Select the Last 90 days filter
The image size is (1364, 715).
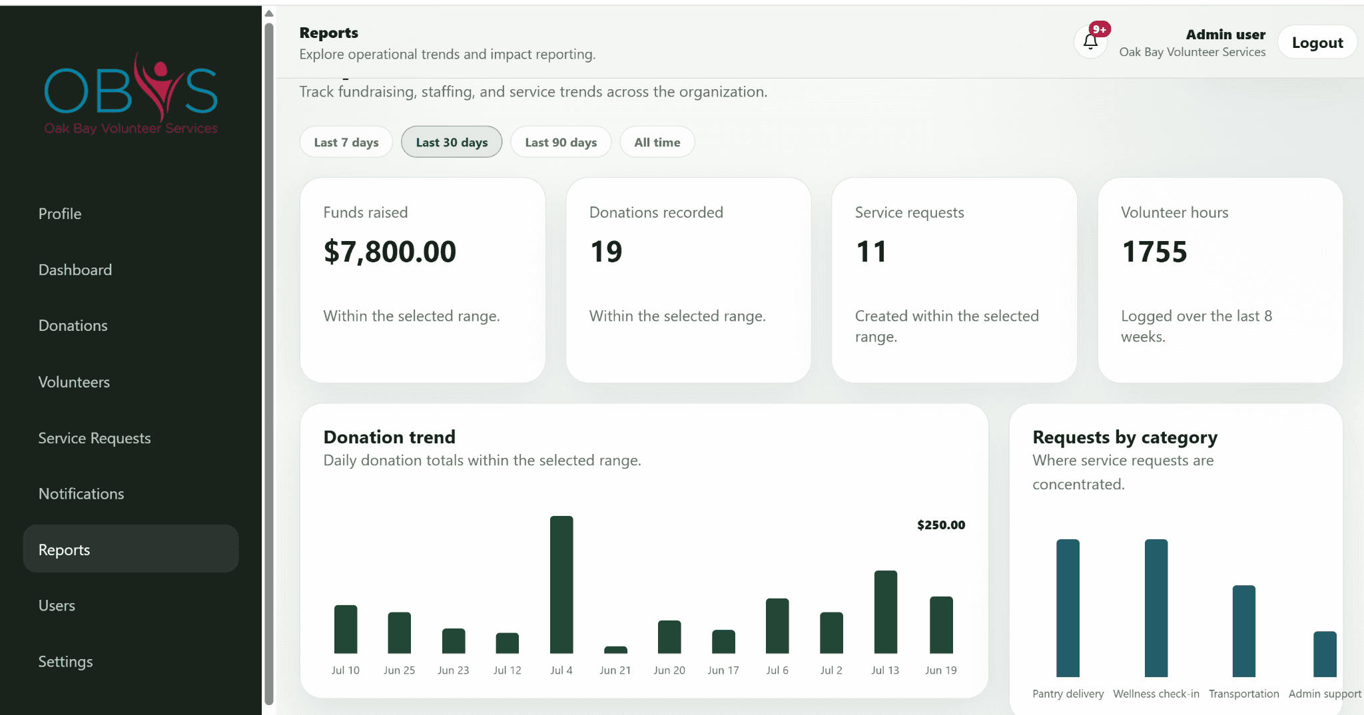tap(561, 142)
